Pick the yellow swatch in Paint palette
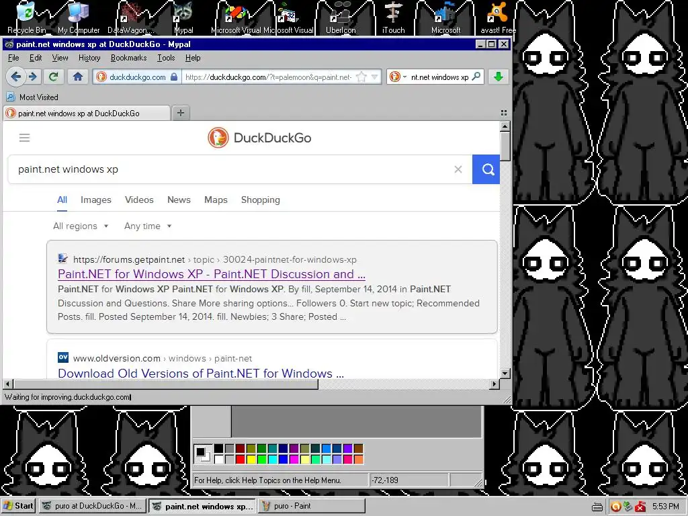Viewport: 688px width, 516px height. pyautogui.click(x=251, y=459)
